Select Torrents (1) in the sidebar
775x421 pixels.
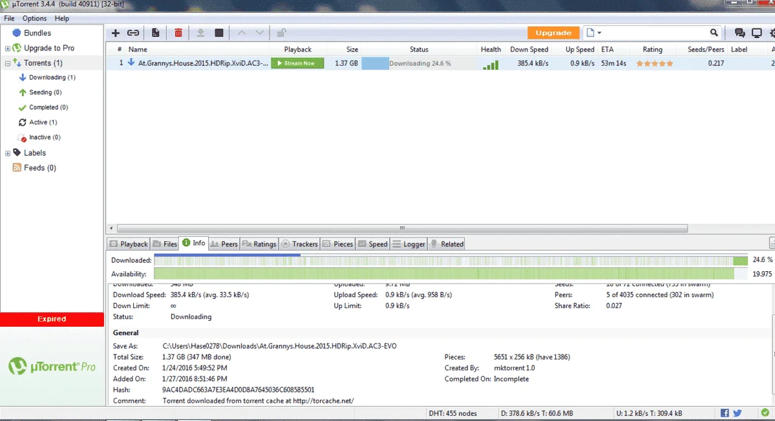coord(43,63)
